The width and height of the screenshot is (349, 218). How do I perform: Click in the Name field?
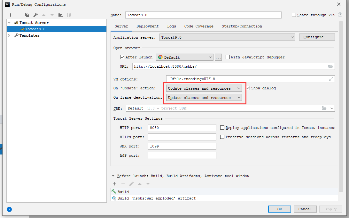(x=203, y=15)
